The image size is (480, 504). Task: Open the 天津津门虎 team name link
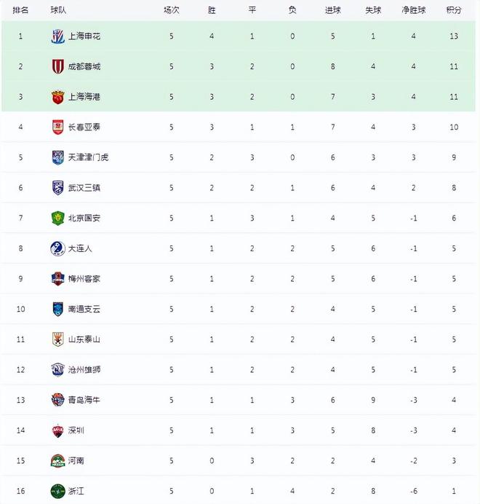[88, 157]
